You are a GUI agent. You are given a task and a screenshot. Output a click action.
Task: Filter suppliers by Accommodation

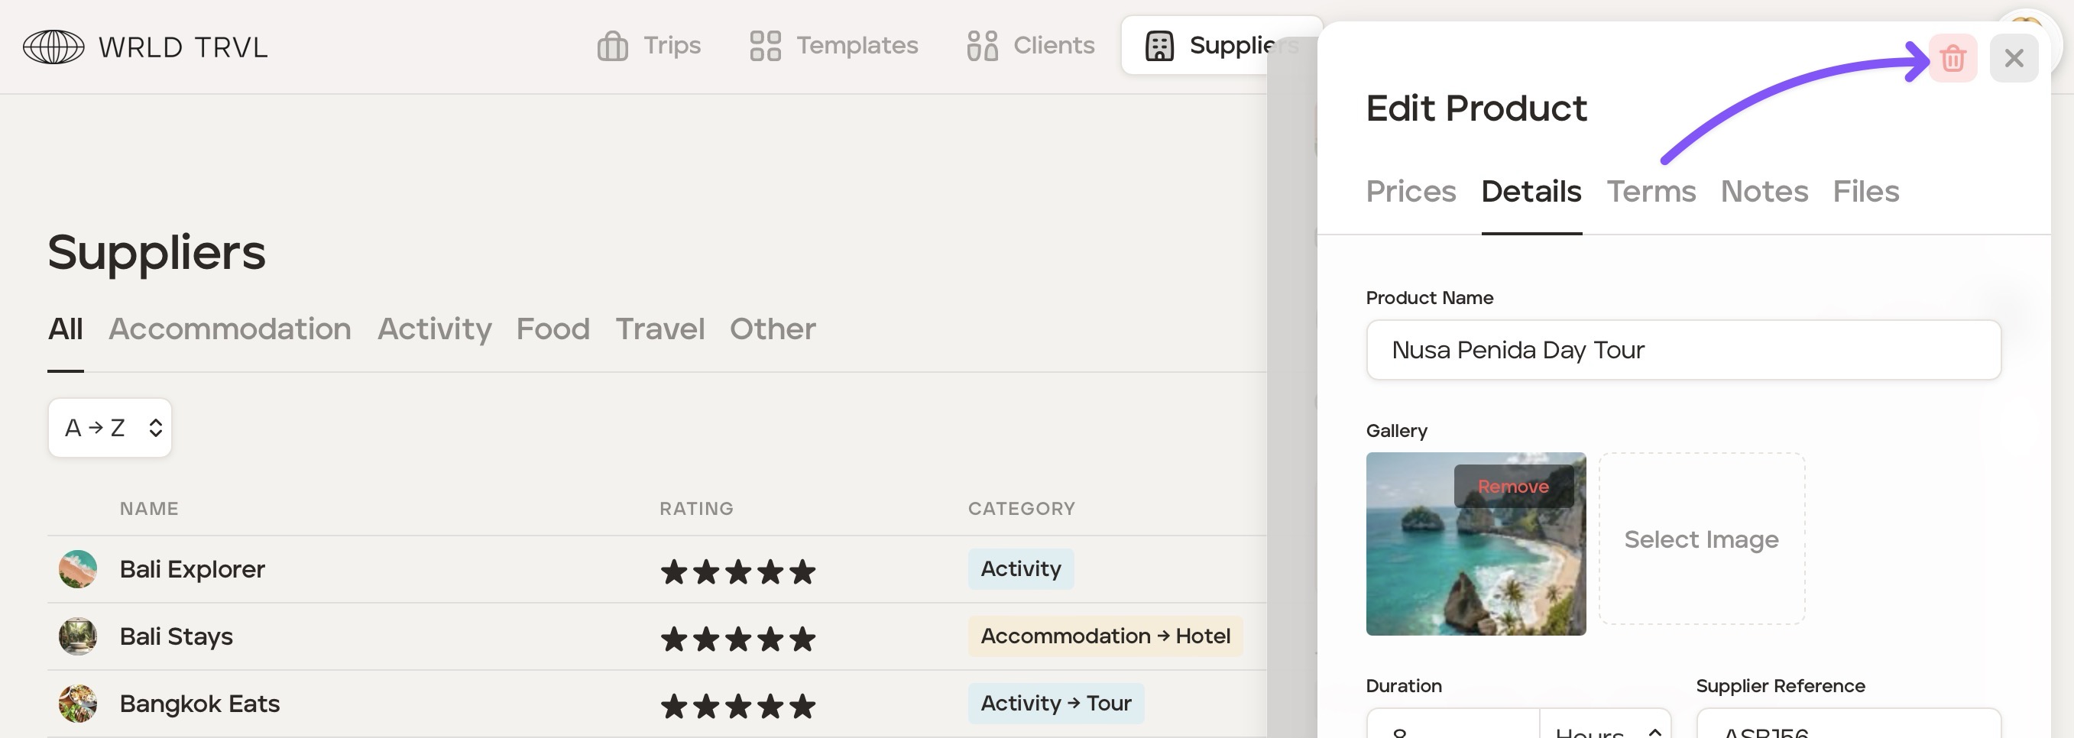229,329
